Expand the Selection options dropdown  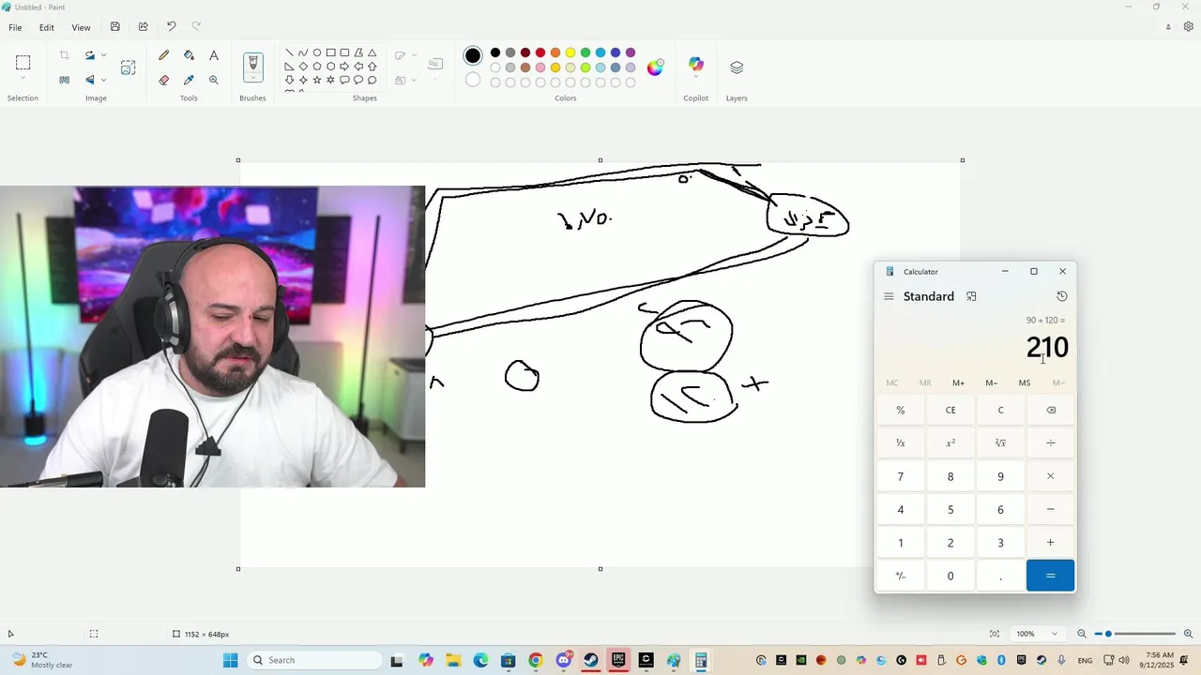tap(23, 79)
